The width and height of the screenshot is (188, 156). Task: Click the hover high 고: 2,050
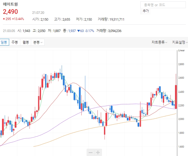point(39,31)
